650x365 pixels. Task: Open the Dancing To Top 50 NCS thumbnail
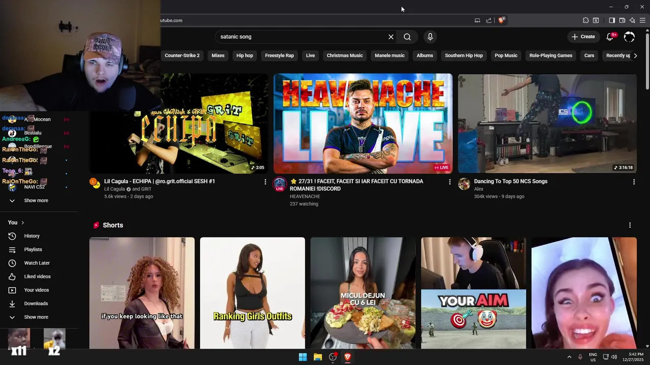point(547,124)
